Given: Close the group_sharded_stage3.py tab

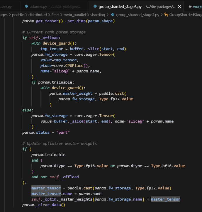Looking at the screenshot, I should pyautogui.click(x=179, y=6).
